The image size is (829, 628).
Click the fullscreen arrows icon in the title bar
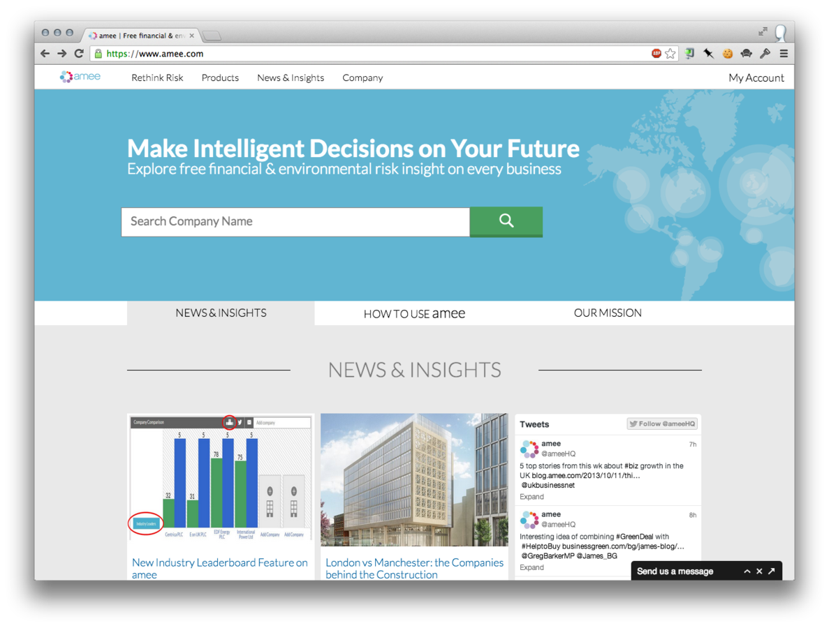(763, 31)
